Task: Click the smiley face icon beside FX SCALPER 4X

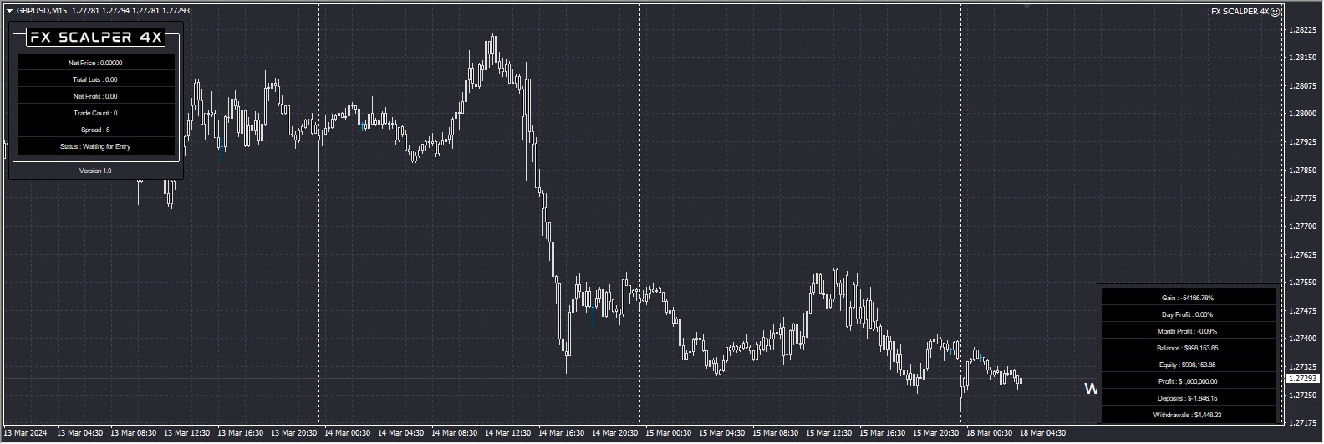Action: 1276,12
